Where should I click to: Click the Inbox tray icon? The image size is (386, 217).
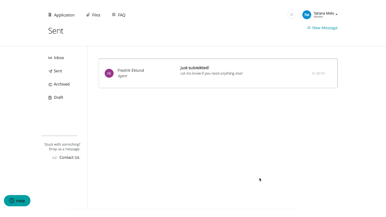(50, 58)
